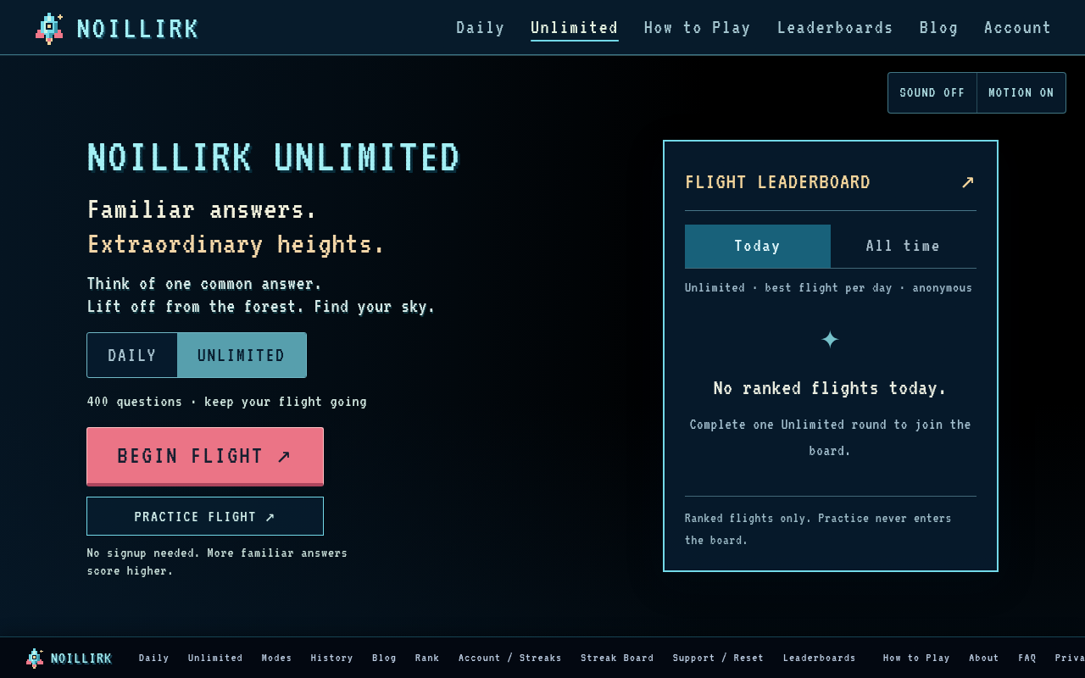Switch mode to DAILY
Screen dimensions: 1085x678
[132, 355]
